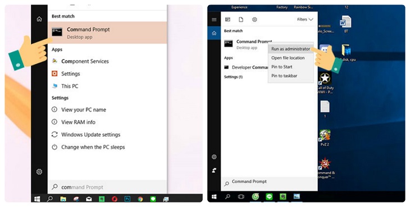The width and height of the screenshot is (410, 207).
Task: Select BT Word document on desktop
Action: tap(345, 24)
